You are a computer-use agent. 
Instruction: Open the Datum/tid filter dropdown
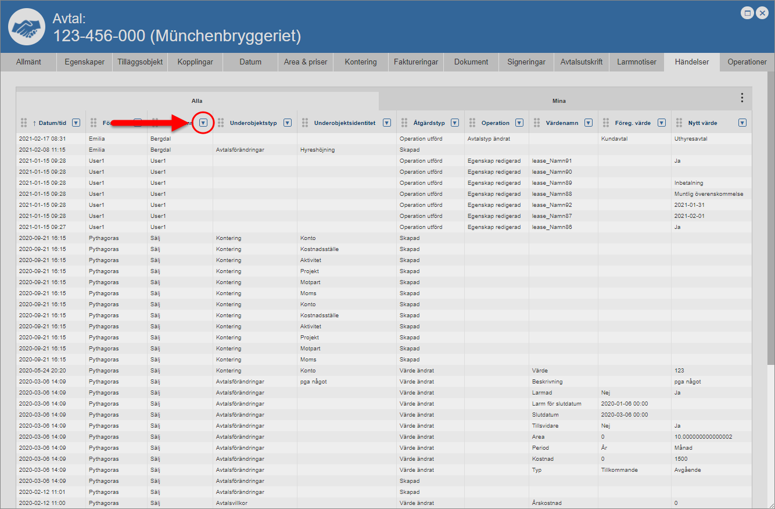(76, 123)
